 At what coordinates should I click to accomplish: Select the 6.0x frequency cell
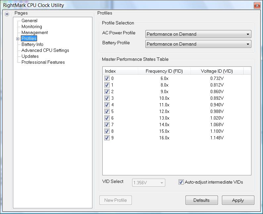coord(164,78)
